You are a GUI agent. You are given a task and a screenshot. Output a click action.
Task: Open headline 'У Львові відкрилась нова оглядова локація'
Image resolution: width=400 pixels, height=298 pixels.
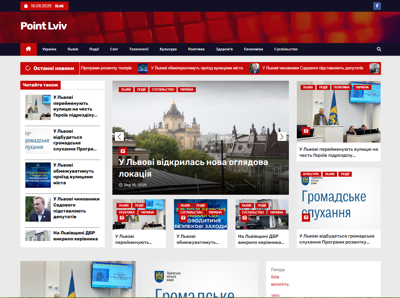(x=193, y=168)
